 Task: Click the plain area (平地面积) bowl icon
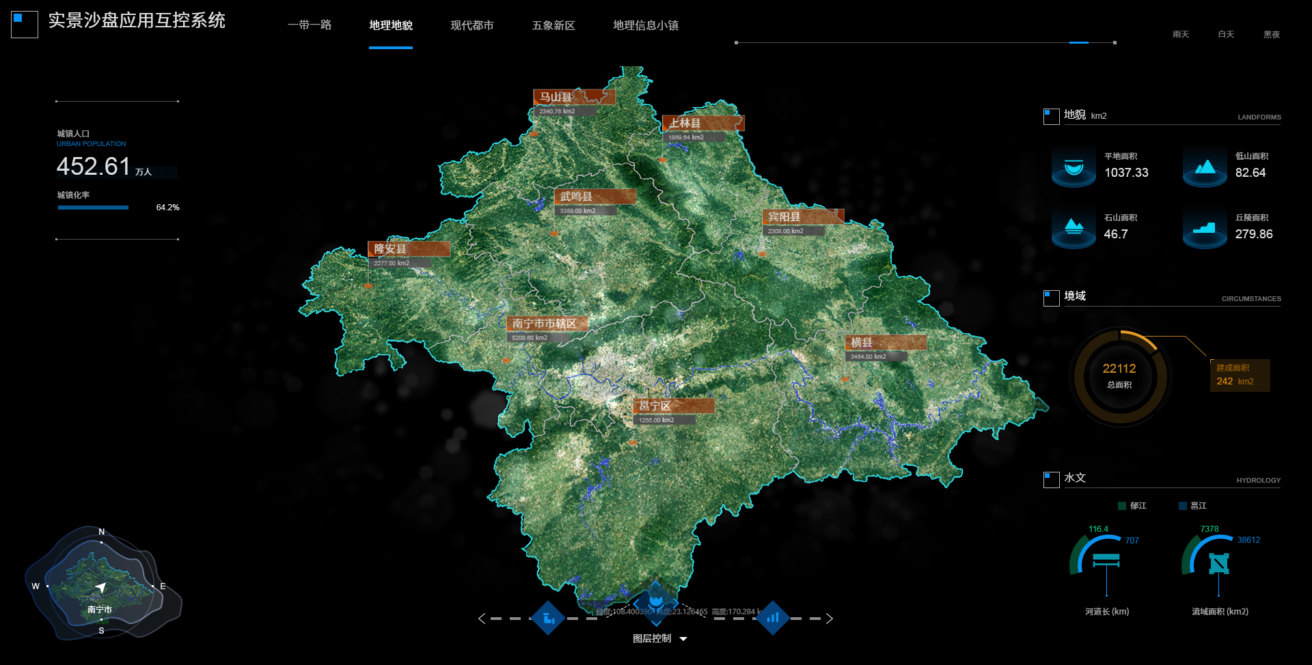point(1074,168)
